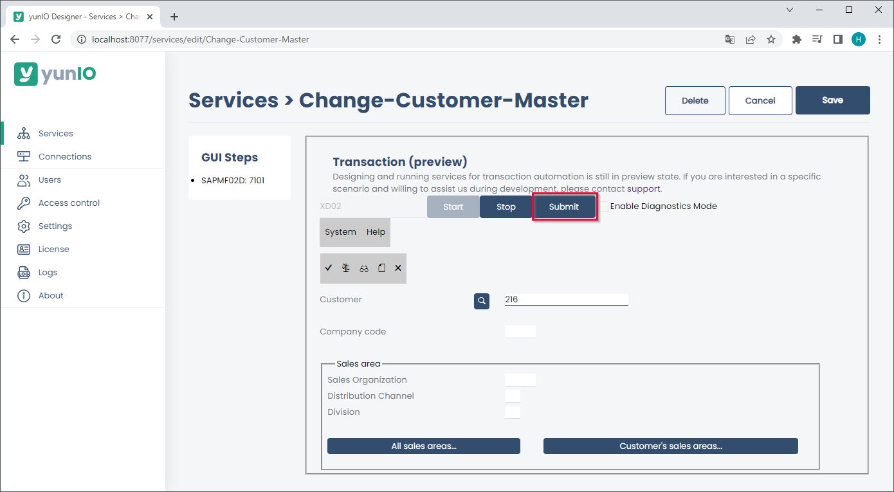Click All sales areas... button
The width and height of the screenshot is (894, 492).
click(x=424, y=446)
